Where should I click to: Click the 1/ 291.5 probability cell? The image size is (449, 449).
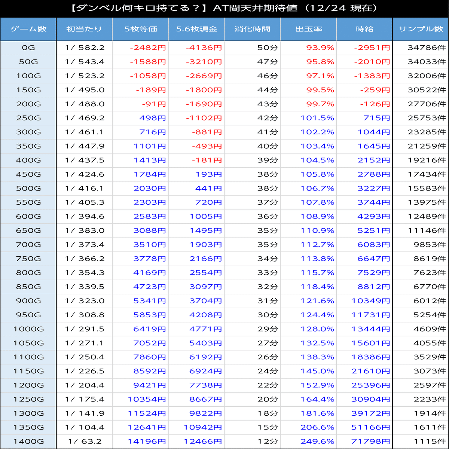(85, 329)
